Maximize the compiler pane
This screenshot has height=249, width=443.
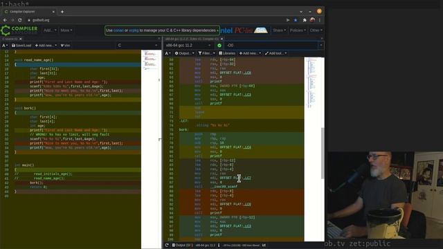(x=322, y=39)
